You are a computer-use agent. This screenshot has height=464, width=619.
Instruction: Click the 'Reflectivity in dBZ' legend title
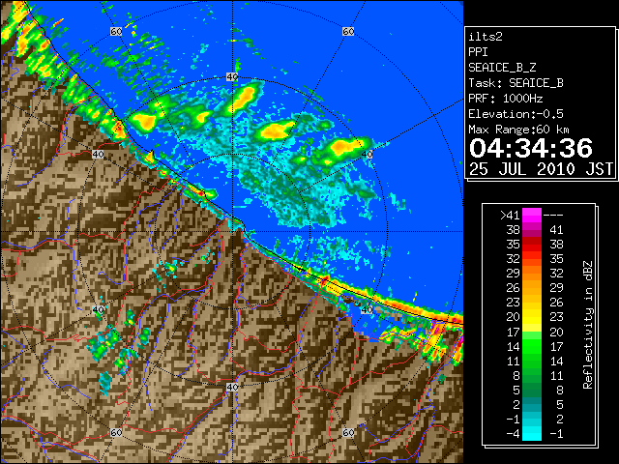pos(588,325)
